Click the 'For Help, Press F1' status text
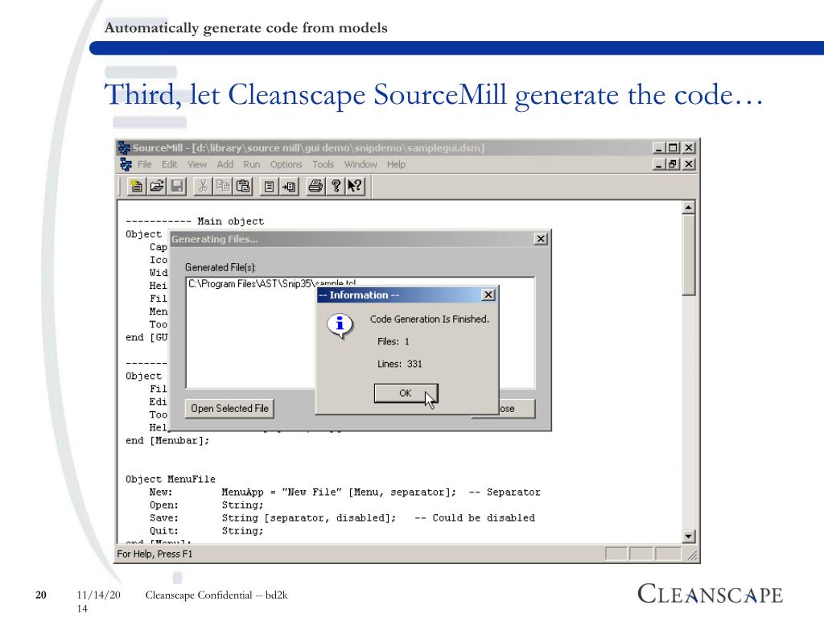824x618 pixels. point(154,554)
